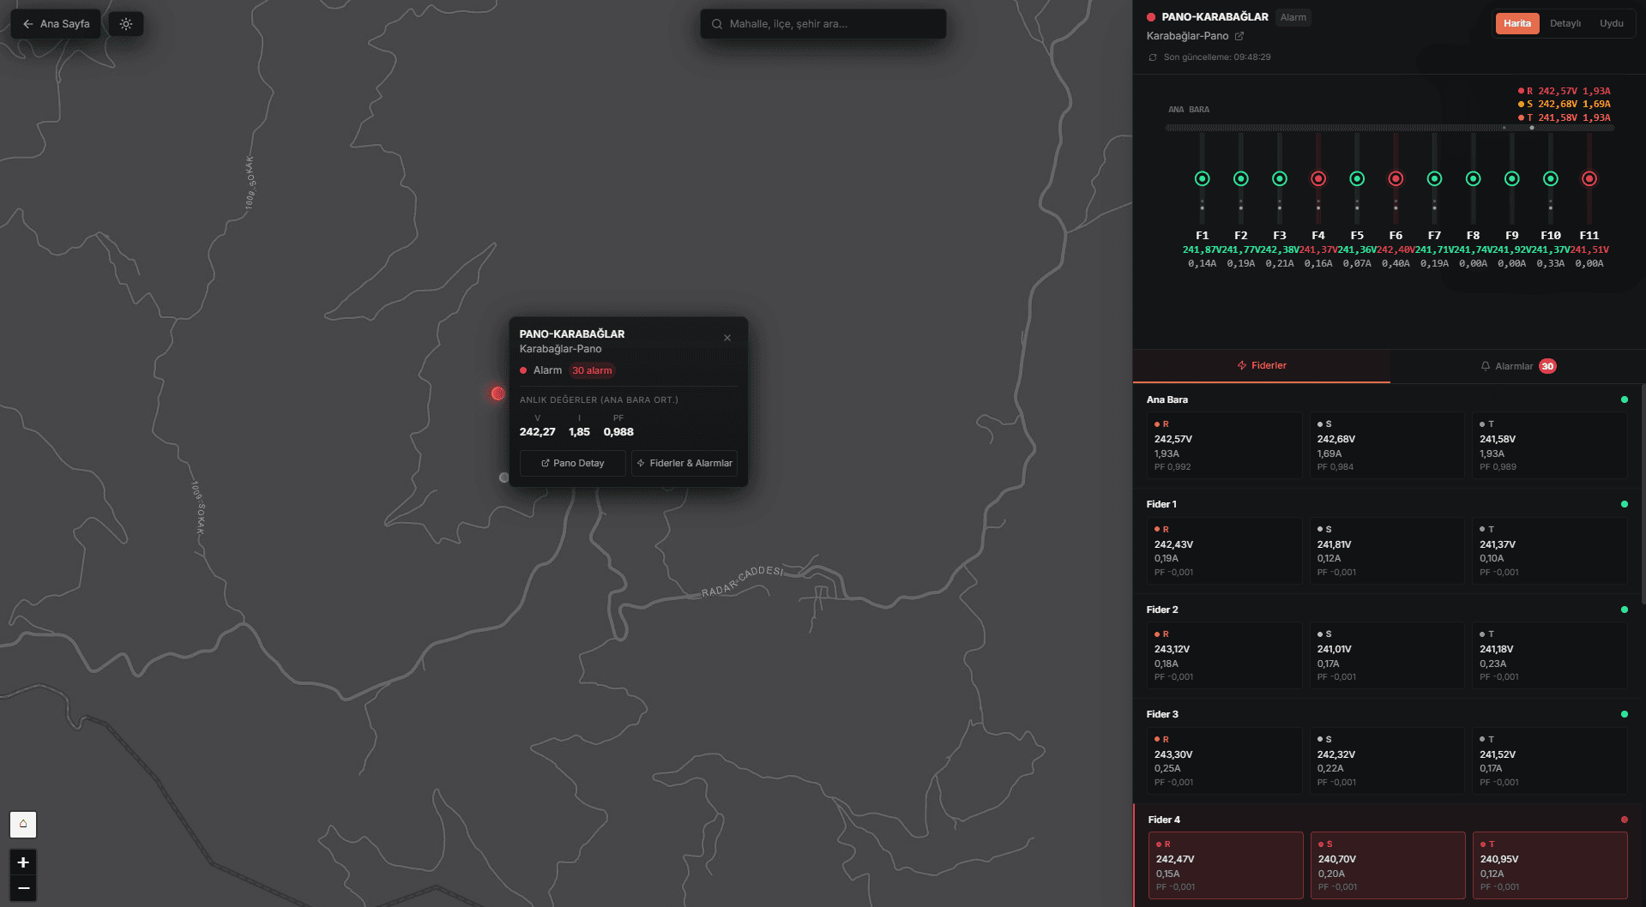
Task: Select the red F4 feeder node
Action: click(x=1318, y=178)
